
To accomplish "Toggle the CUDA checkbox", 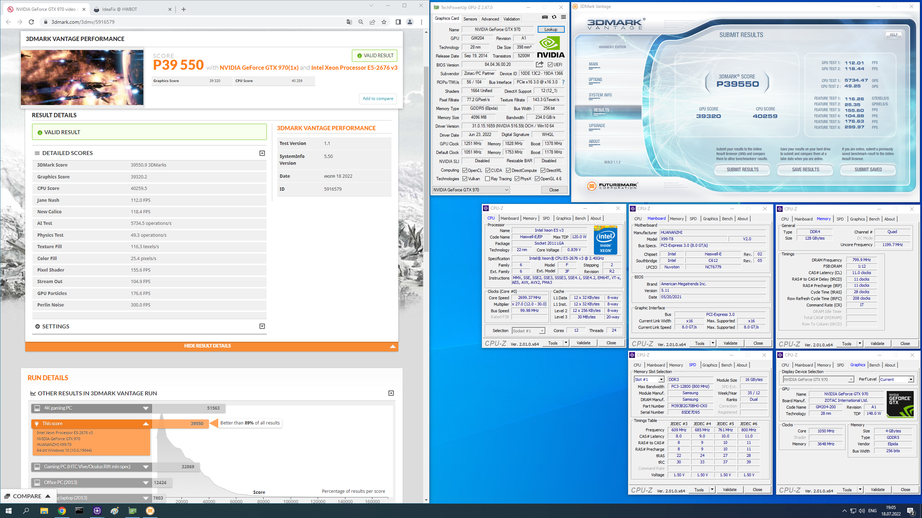I will click(x=488, y=171).
